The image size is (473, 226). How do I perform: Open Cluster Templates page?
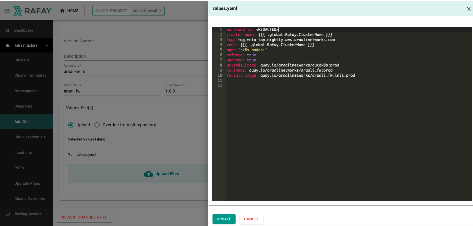[x=30, y=75]
